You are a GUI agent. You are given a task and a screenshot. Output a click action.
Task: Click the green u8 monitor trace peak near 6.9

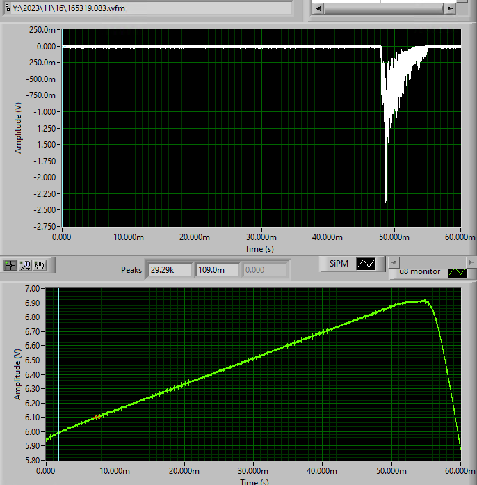point(425,301)
